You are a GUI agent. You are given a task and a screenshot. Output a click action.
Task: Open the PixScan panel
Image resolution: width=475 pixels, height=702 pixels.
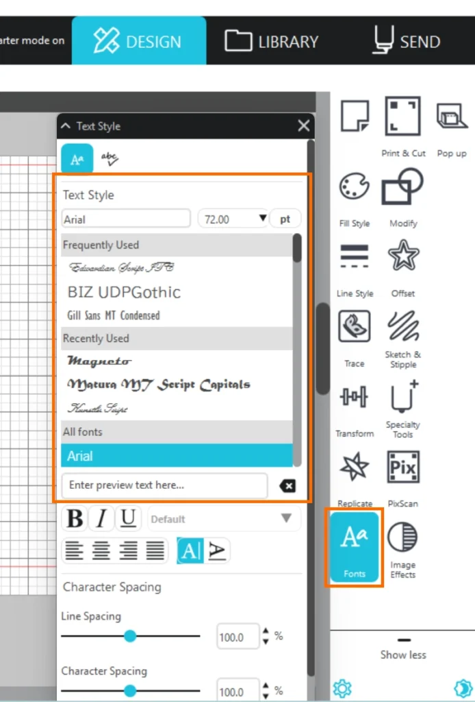pos(403,468)
